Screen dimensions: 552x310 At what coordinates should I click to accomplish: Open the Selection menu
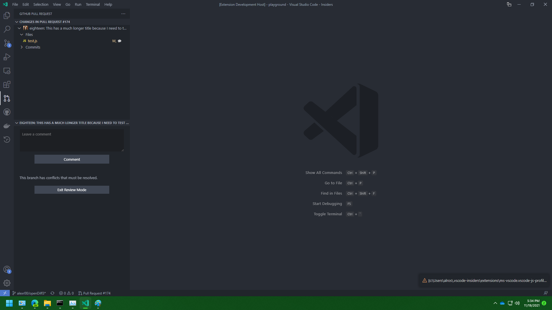coord(41,4)
